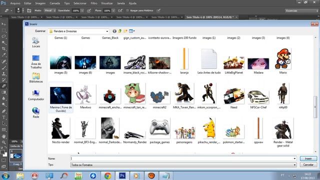Enable the Apagar para Histórico checkbox
Image resolution: width=320 pixels, height=180 pixels.
pyautogui.click(x=127, y=10)
